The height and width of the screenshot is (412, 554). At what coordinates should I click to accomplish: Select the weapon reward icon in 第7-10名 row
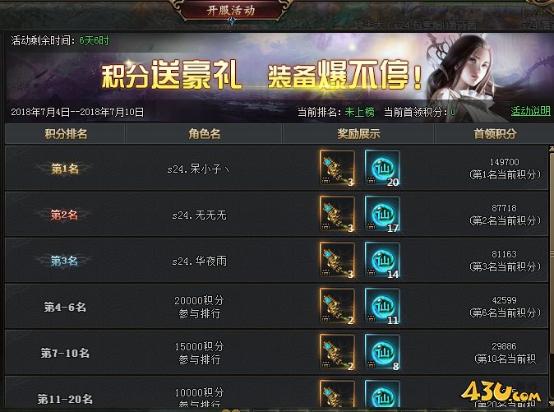pyautogui.click(x=337, y=352)
